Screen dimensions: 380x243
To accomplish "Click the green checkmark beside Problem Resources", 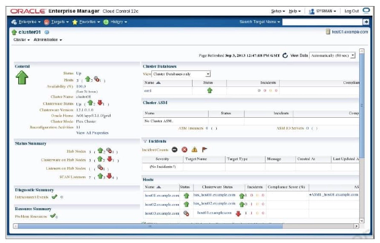I will tap(53, 216).
